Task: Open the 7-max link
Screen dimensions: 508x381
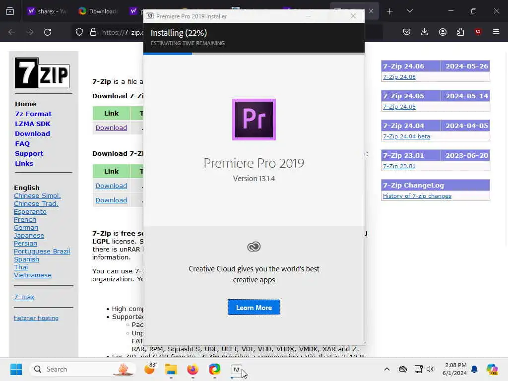Action: (24, 297)
